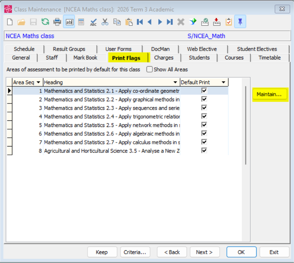The height and width of the screenshot is (263, 294).
Task: Toggle Default Print for Mathematics 2.7
Action: pyautogui.click(x=204, y=142)
